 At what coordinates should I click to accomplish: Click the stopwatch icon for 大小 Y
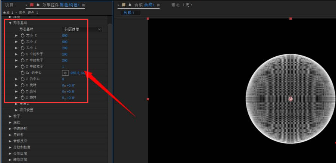tap(22, 42)
